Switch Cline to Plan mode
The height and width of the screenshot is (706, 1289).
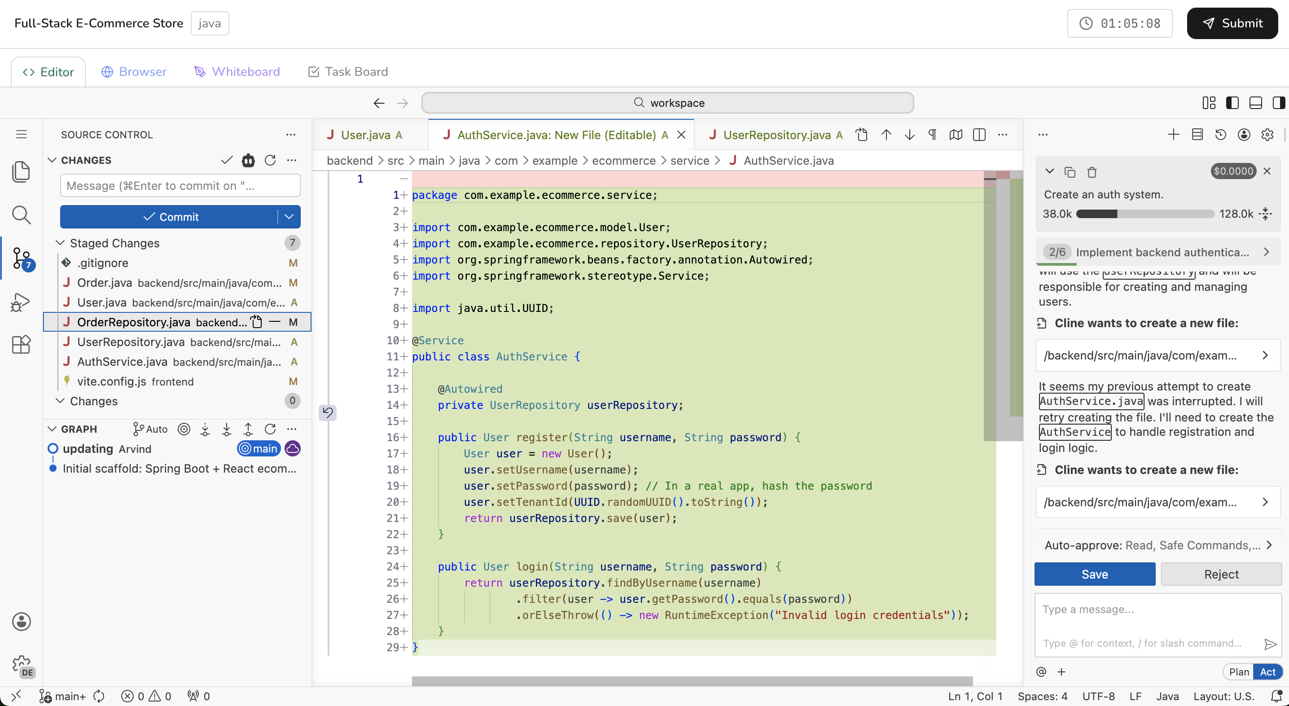click(x=1239, y=672)
